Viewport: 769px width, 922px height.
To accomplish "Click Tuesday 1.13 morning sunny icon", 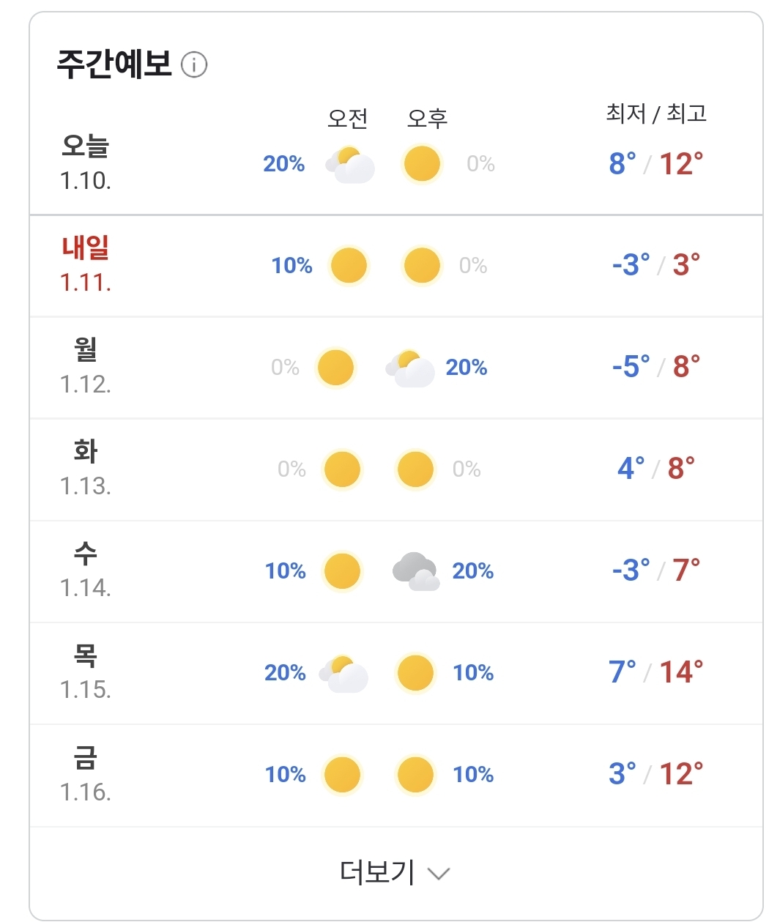I will [x=342, y=469].
